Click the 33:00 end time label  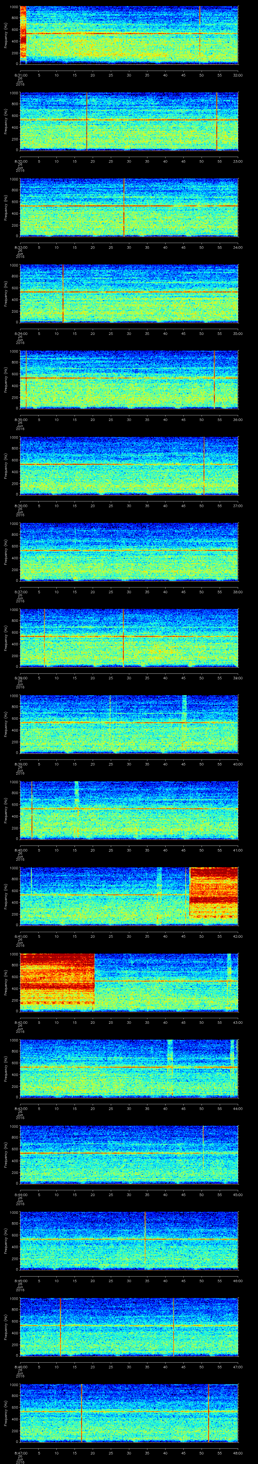tap(238, 161)
